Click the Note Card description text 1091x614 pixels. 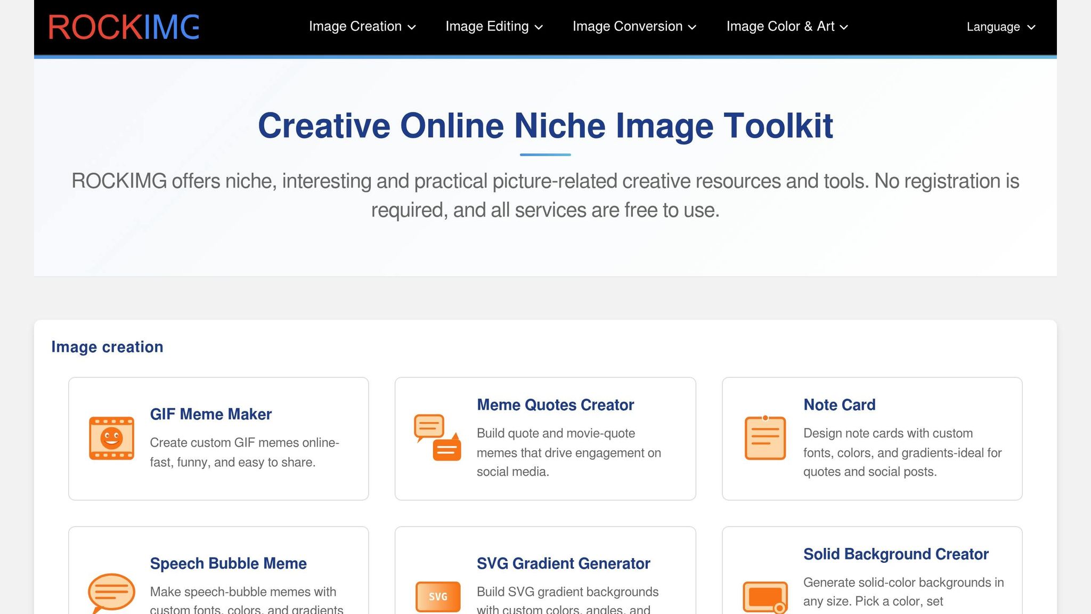pos(902,453)
